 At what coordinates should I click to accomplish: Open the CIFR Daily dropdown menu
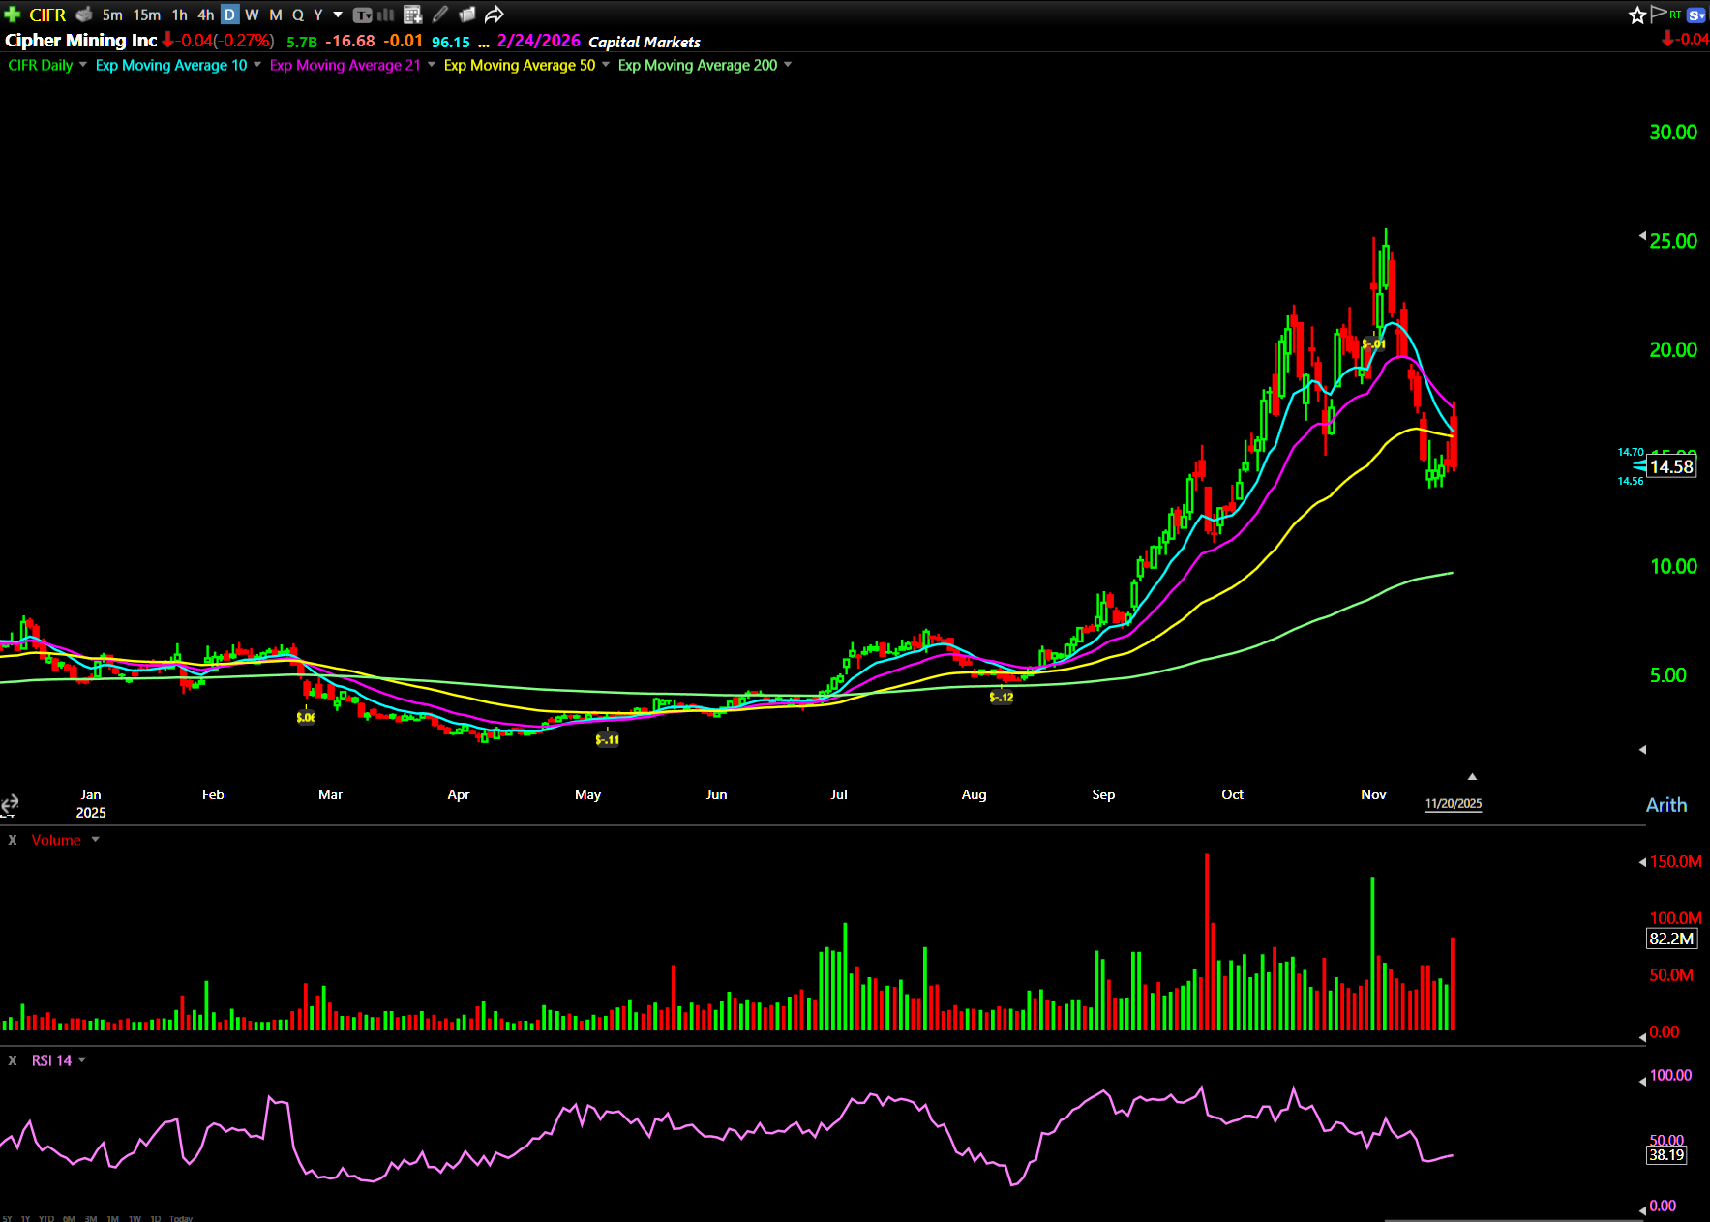tap(83, 65)
